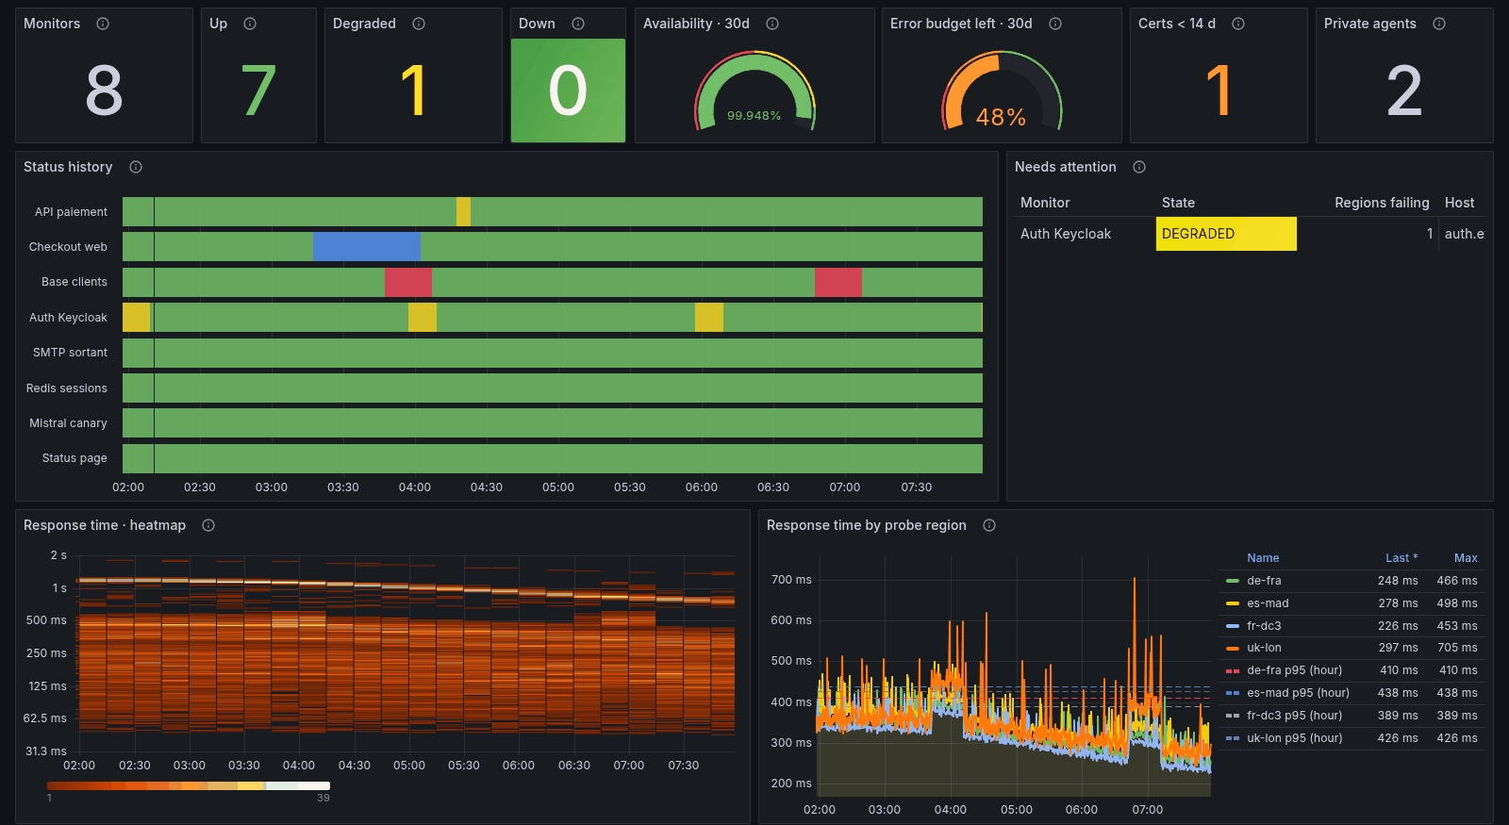Sort legend by Name column
Image resolution: width=1509 pixels, height=825 pixels.
tap(1263, 558)
